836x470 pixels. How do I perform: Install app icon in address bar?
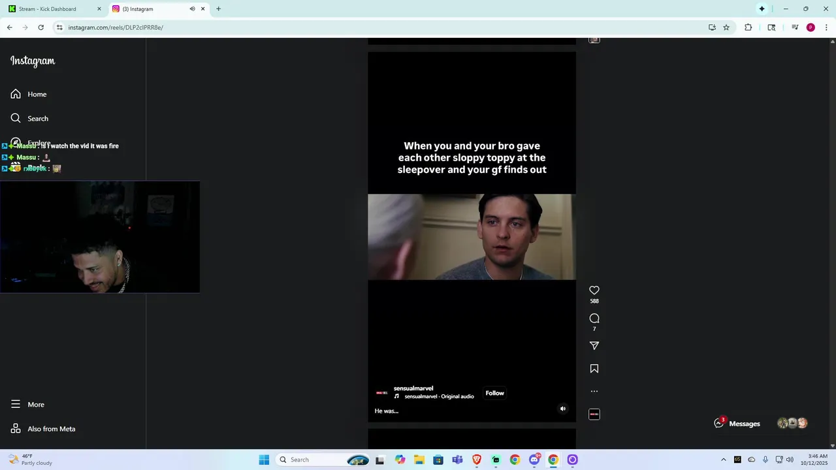(x=712, y=27)
